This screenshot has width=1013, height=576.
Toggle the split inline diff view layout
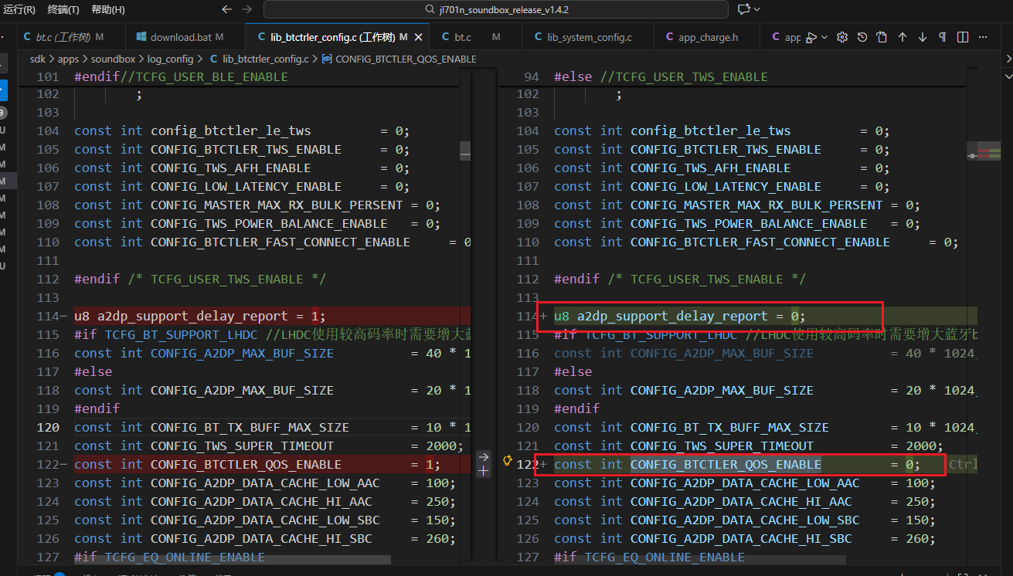963,37
